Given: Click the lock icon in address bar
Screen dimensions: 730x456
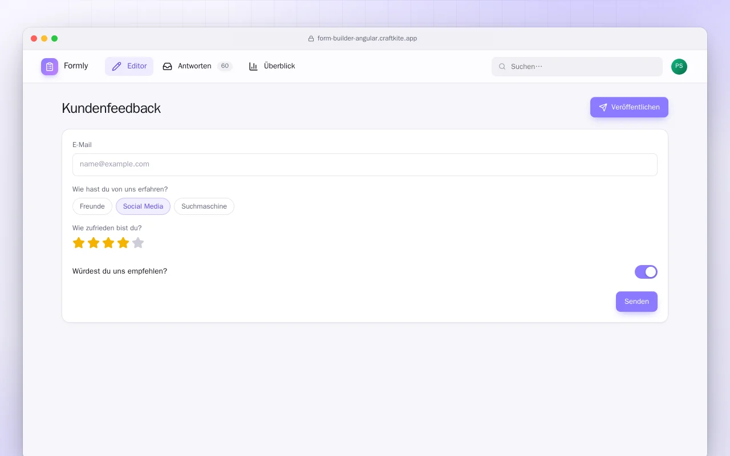Looking at the screenshot, I should click(311, 39).
